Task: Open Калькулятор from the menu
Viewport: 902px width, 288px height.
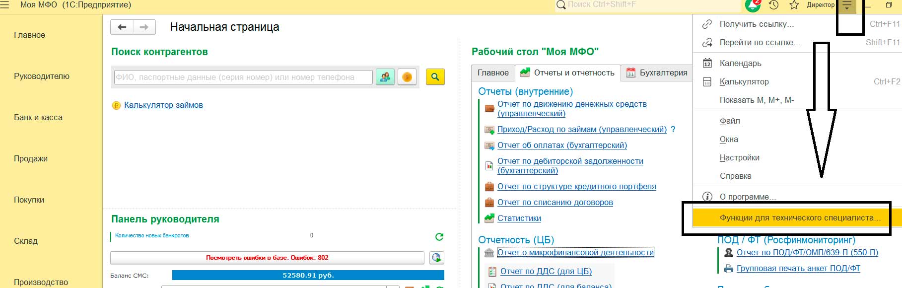Action: 797,81
